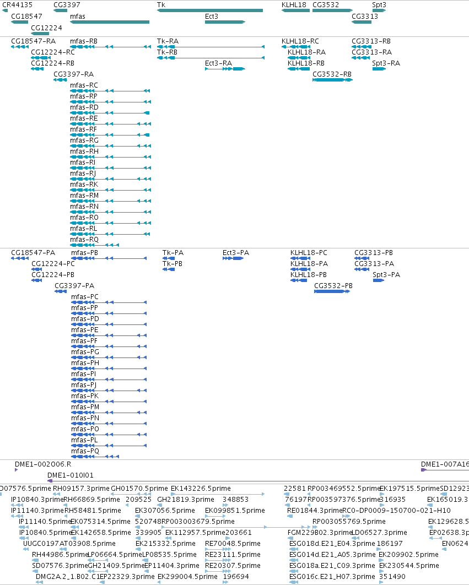Click EST RE23111.5prime label
This screenshot has width=469, height=585.
[233, 554]
